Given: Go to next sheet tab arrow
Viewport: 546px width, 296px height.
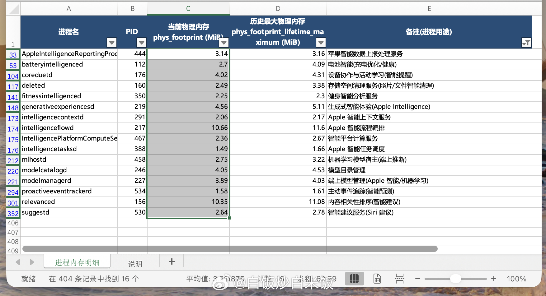Looking at the screenshot, I should 32,262.
